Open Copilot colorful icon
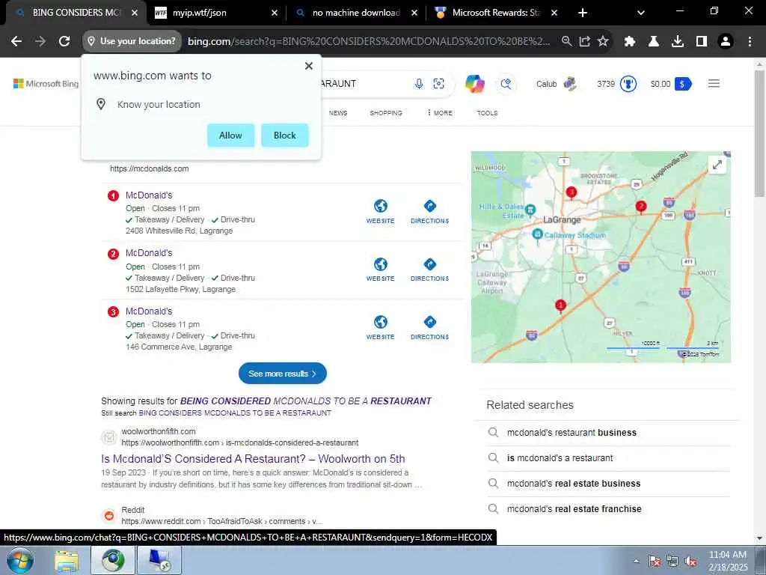Viewport: 766px width, 575px height. (x=475, y=84)
